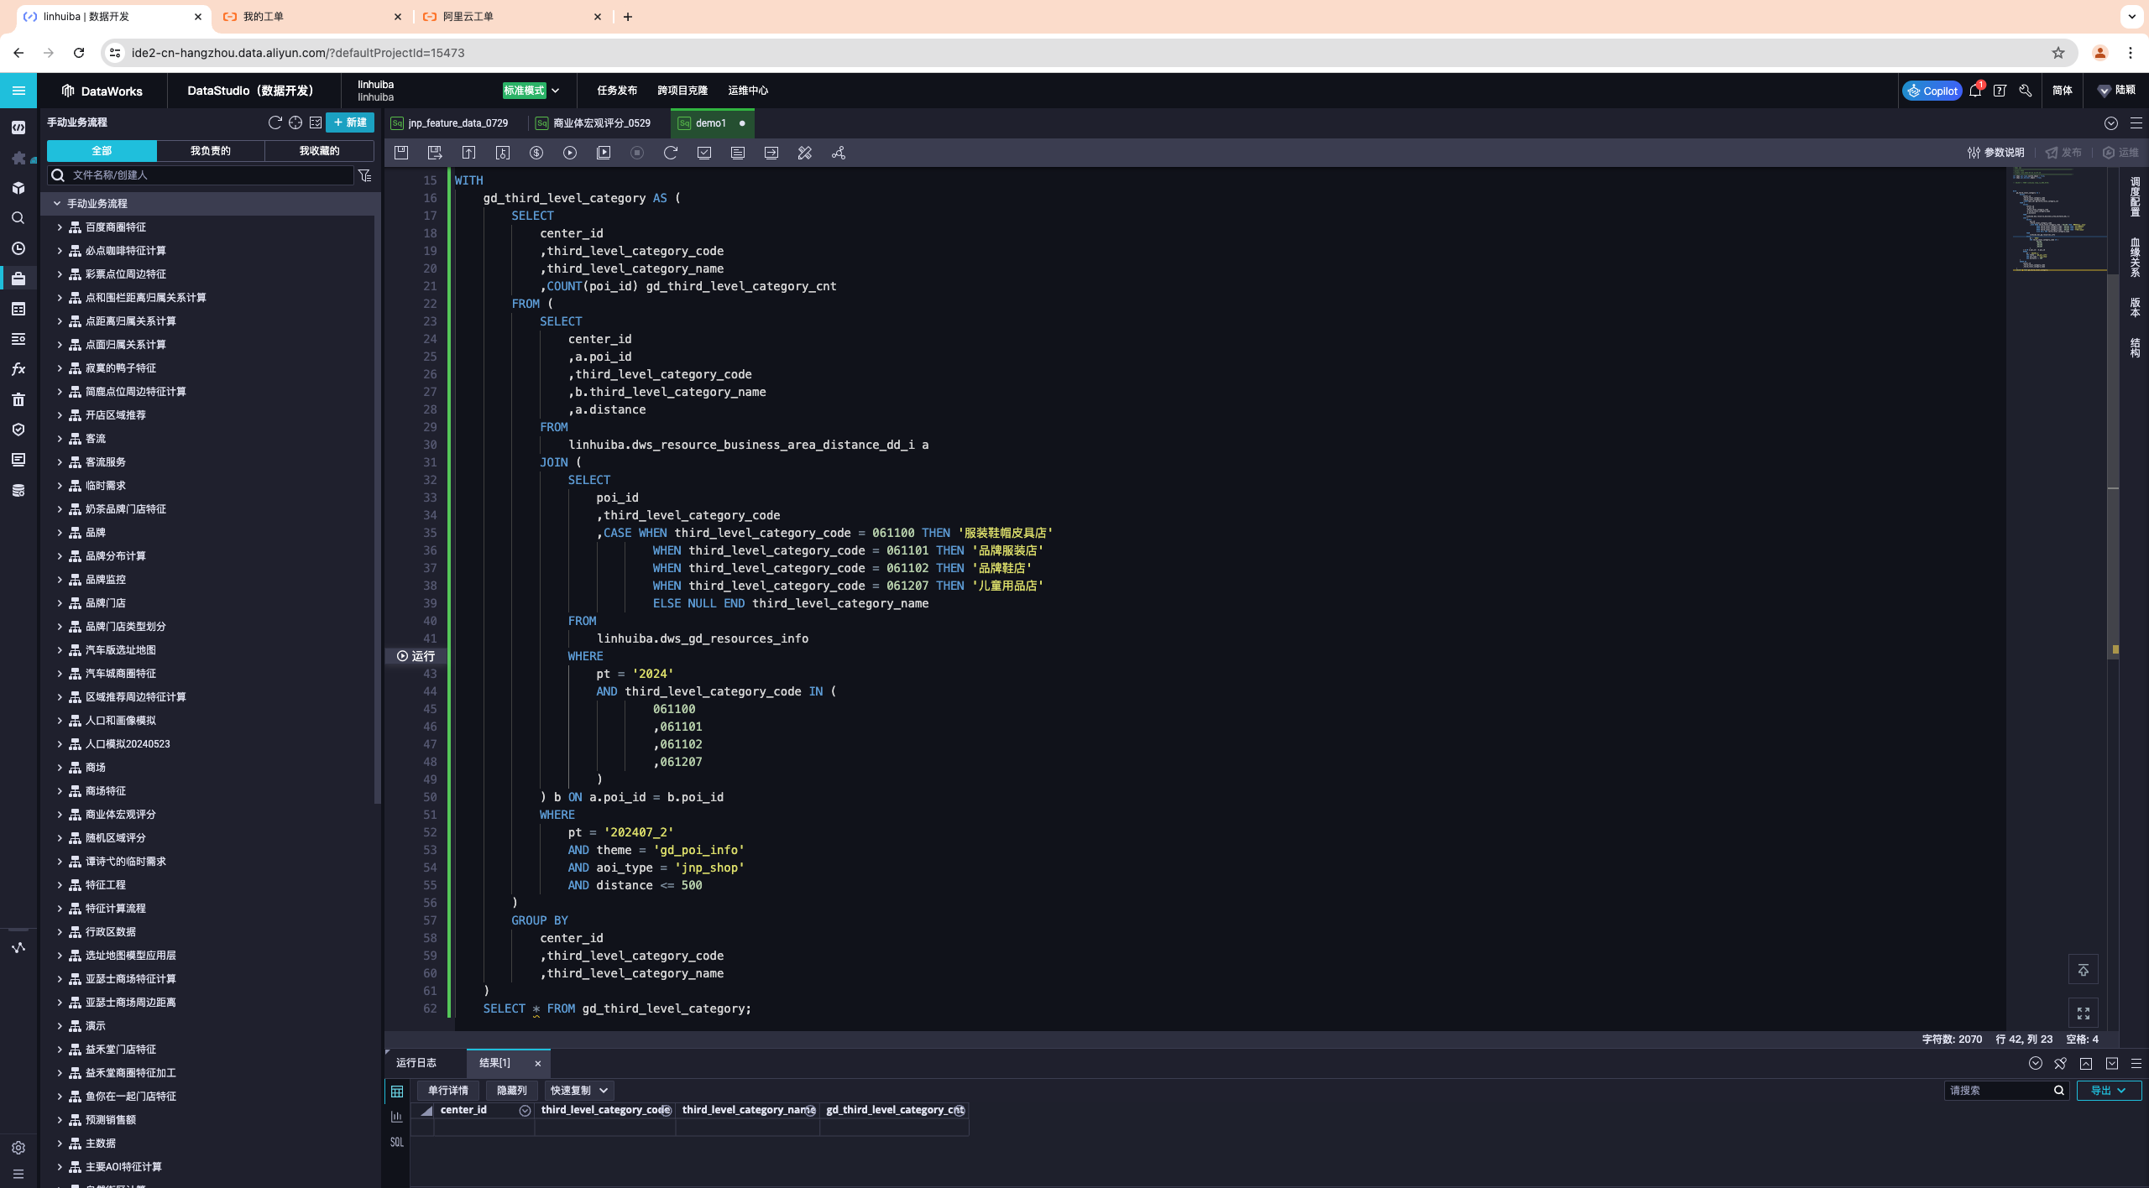Screen dimensions: 2149x1188
Task: Switch to jnp_feature_data_0729 tab
Action: 458,123
